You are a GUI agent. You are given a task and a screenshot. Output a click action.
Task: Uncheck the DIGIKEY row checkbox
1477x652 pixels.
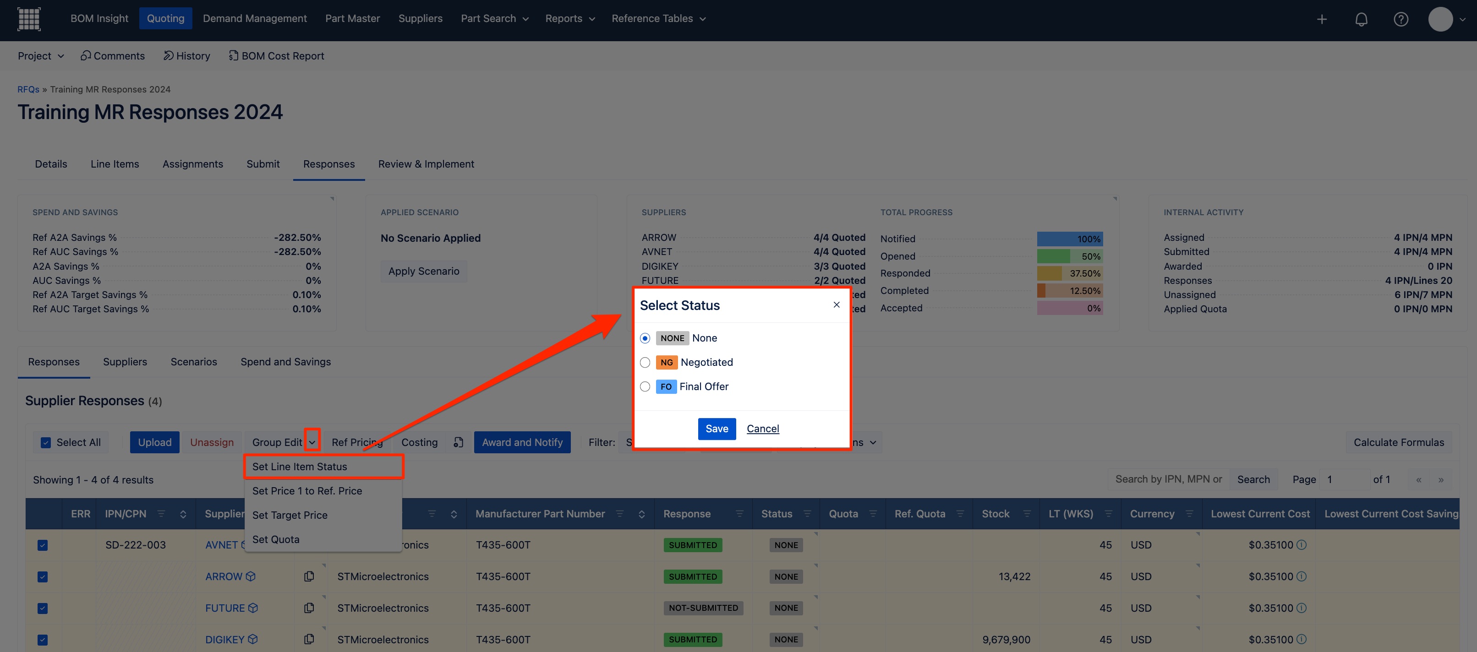[x=43, y=639]
